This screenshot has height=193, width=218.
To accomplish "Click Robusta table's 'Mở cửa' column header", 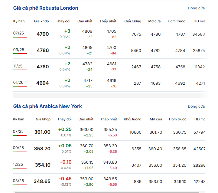I will coord(154,21).
